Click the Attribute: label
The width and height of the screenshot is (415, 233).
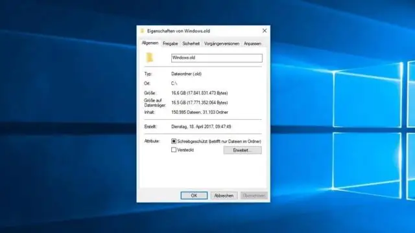point(152,141)
